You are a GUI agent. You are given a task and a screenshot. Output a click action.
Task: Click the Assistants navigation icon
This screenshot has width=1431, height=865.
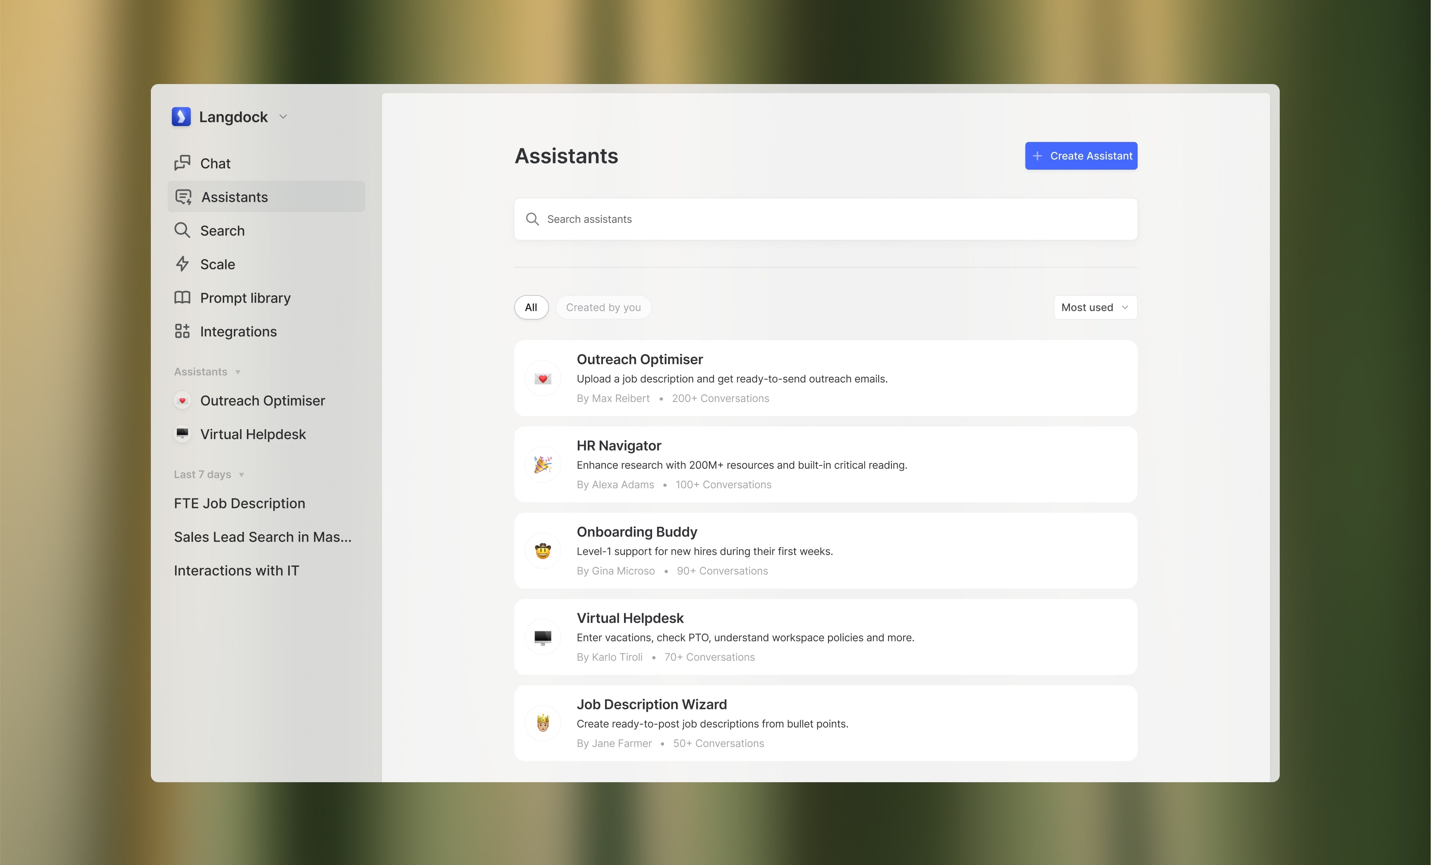click(x=183, y=196)
